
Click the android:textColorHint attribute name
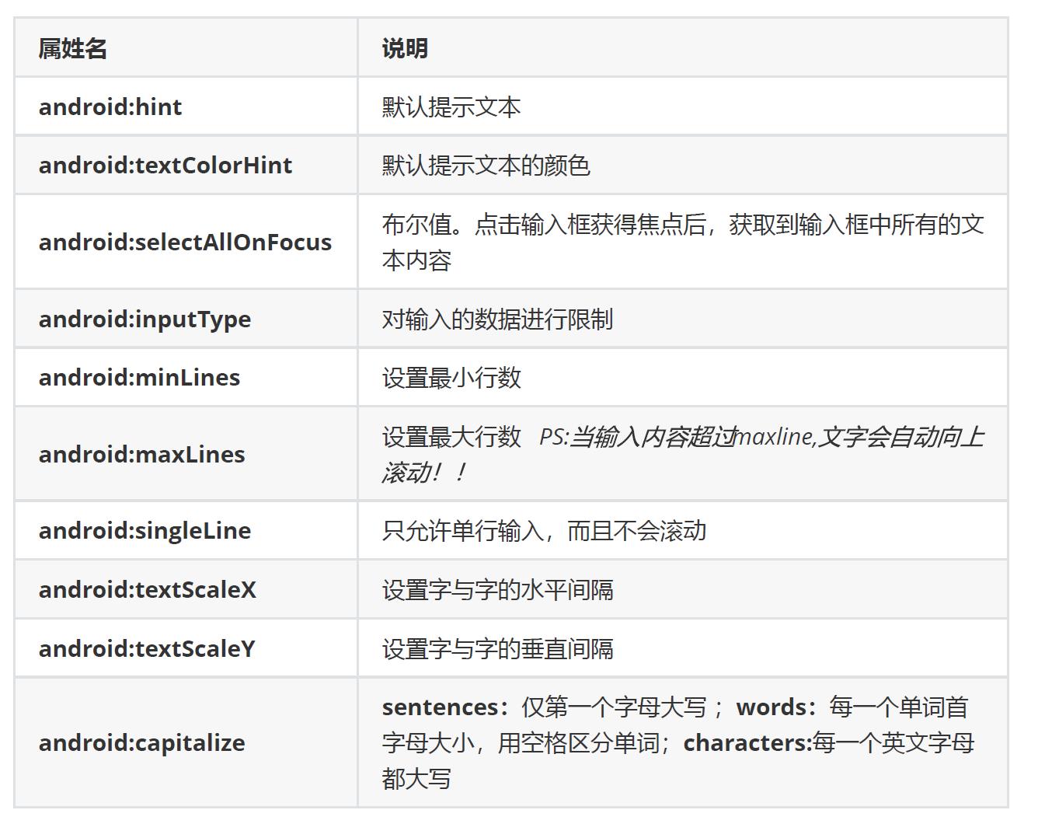165,165
